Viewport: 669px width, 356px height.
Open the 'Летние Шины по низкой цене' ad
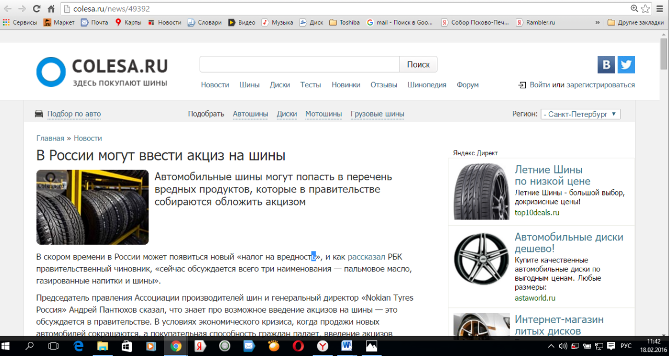(x=552, y=175)
